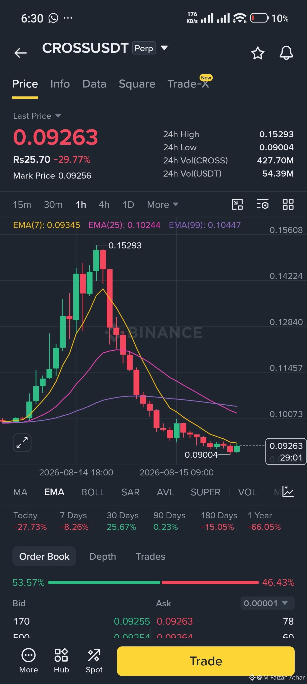Select the Depth tab
Viewport: 307px width, 684px height.
pos(103,556)
